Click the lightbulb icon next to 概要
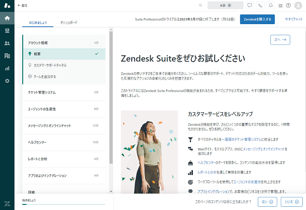Viewport: 306px width, 210px height. [30, 54]
